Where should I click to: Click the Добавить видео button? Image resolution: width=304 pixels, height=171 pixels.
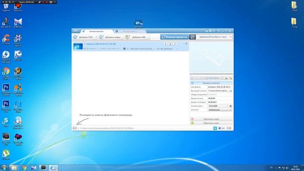(111, 37)
